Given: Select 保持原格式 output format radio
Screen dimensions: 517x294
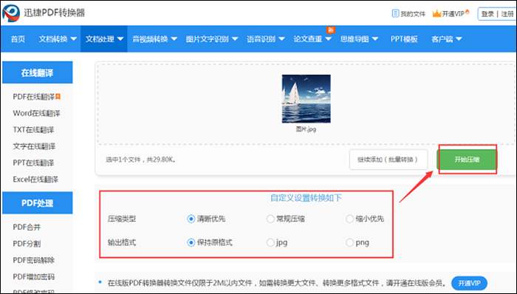Looking at the screenshot, I should tap(191, 243).
